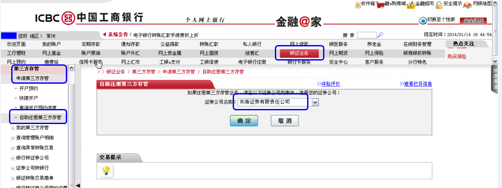The image size is (502, 188).
Task: Open the 网上基金 menu item
Action: pos(51,53)
